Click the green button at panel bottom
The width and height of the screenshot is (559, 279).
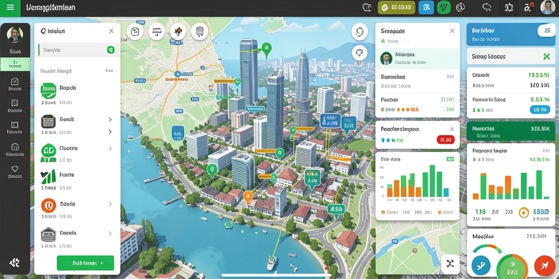pyautogui.click(x=86, y=263)
